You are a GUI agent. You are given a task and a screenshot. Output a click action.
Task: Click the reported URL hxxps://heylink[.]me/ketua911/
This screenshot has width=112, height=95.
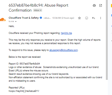pos(24,91)
